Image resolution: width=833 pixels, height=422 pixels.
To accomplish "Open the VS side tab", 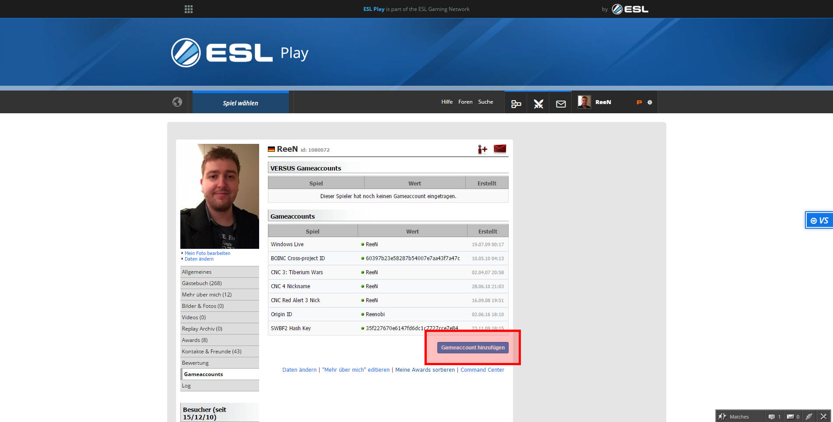I will click(x=819, y=220).
